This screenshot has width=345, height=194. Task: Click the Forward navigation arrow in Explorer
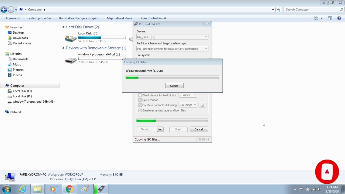[x=11, y=10]
